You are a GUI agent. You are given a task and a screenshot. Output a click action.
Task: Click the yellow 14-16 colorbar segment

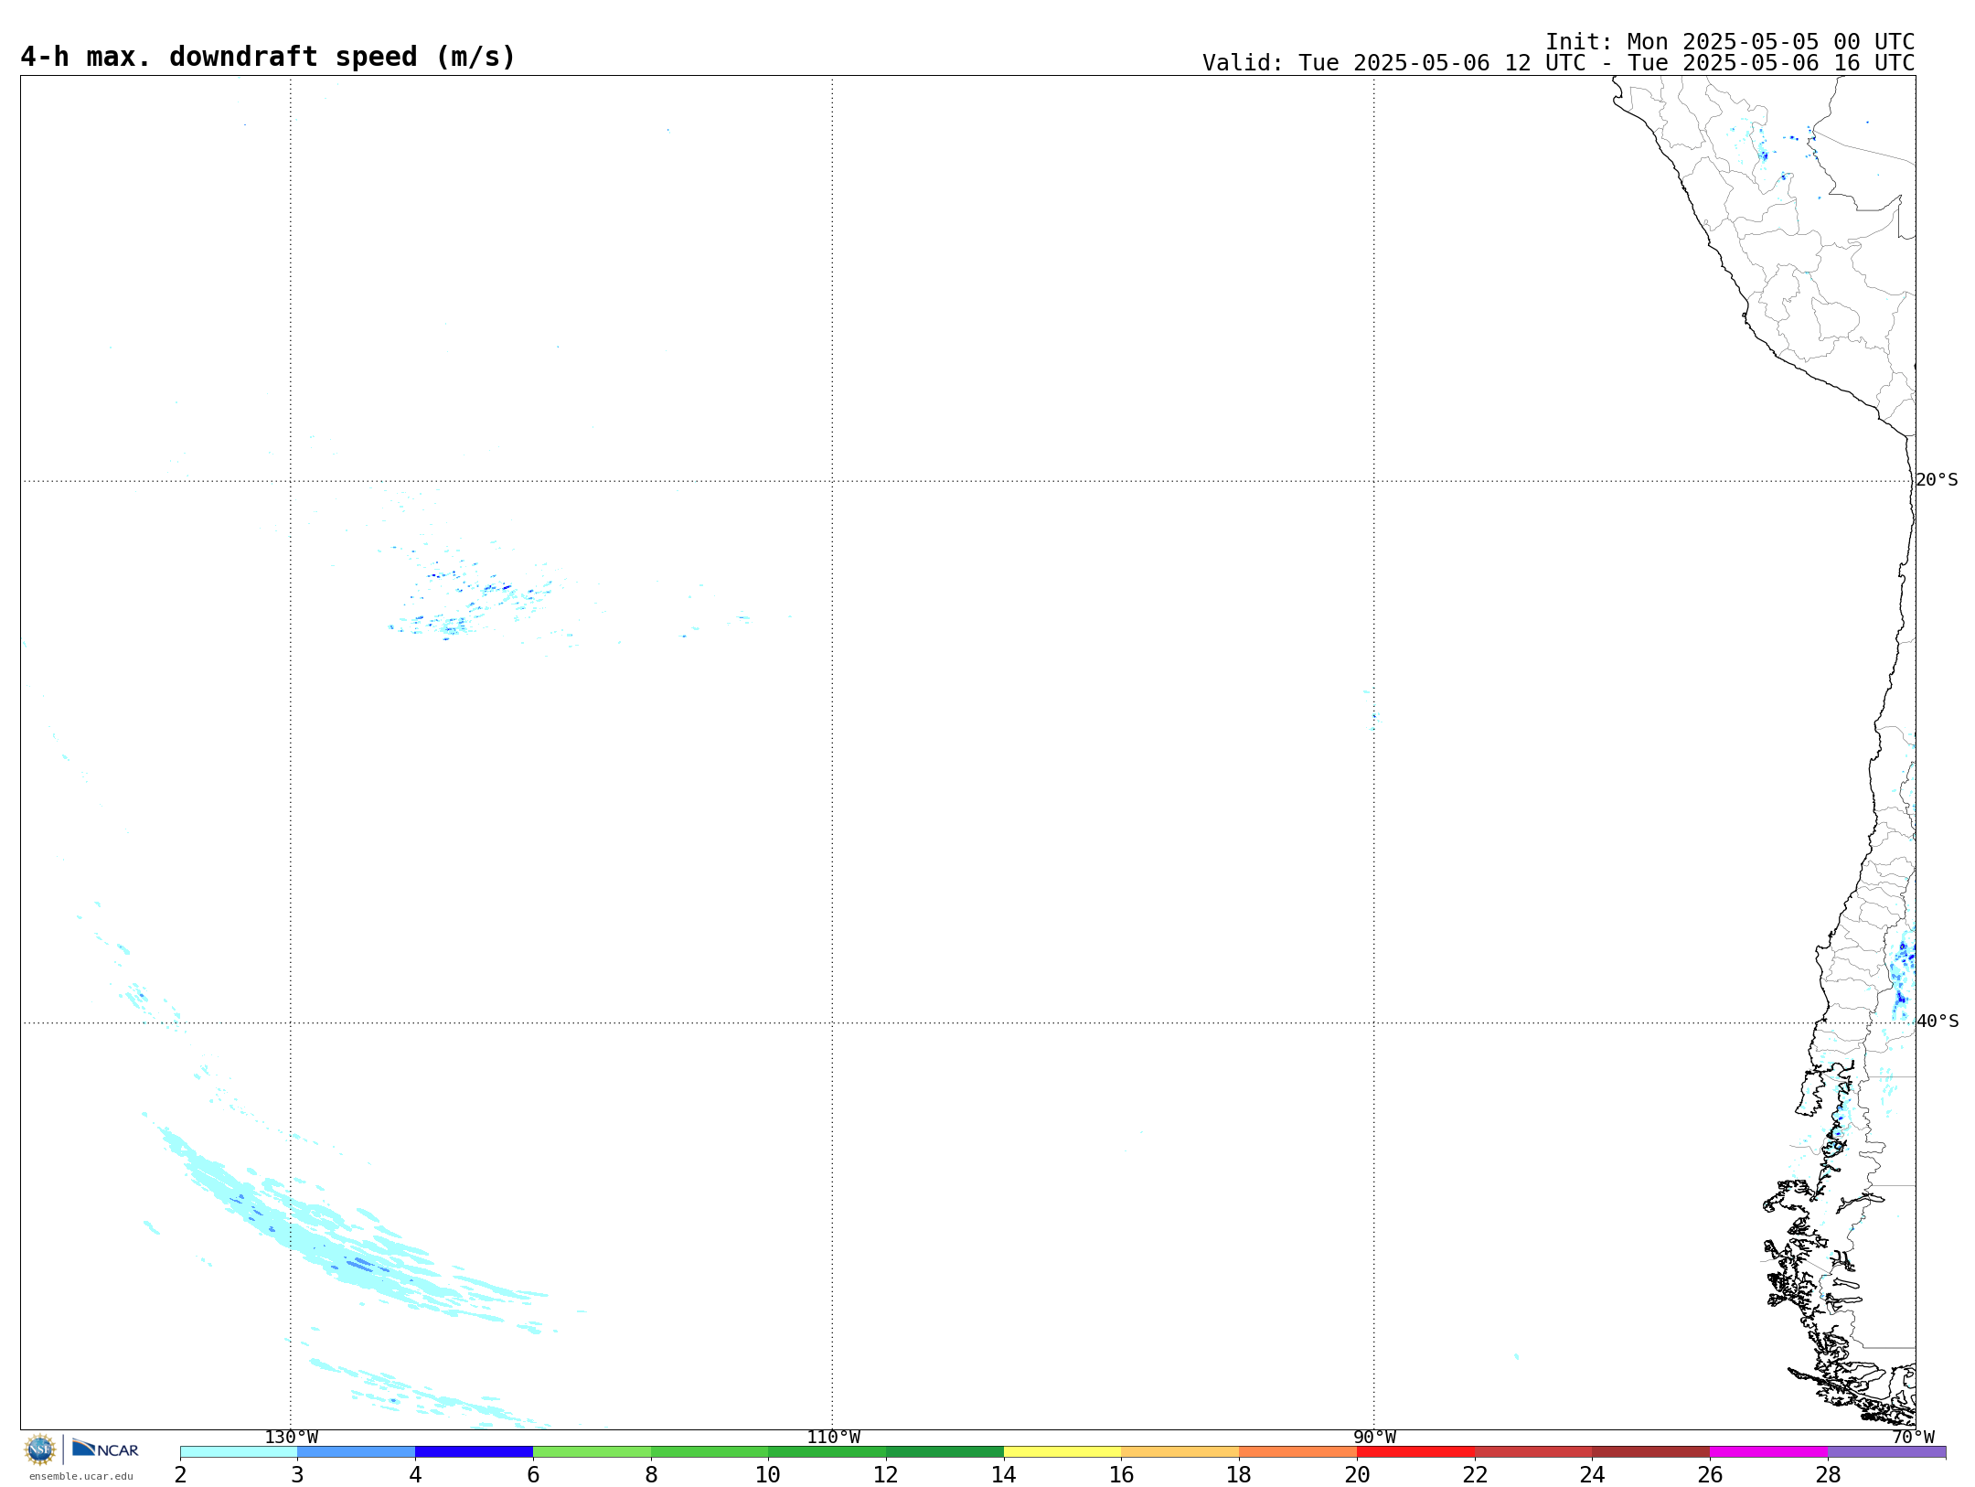pos(1062,1452)
